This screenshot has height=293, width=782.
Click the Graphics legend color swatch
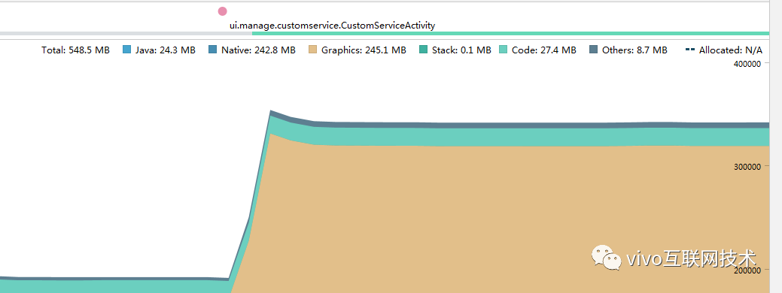312,50
